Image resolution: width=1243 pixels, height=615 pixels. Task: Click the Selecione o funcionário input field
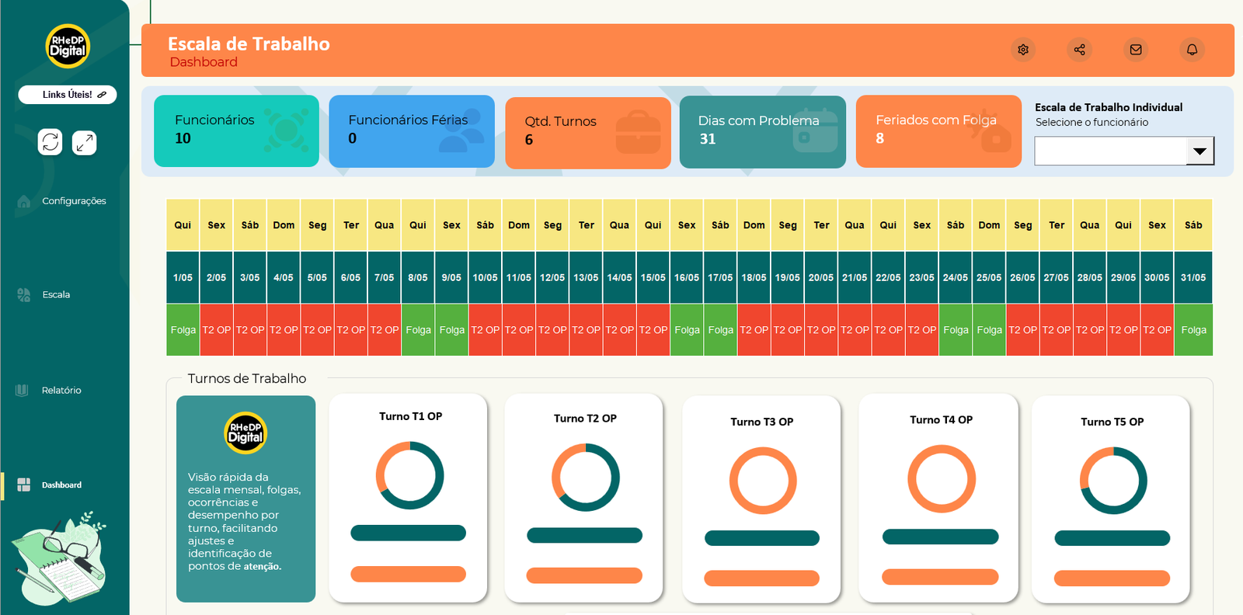1110,151
